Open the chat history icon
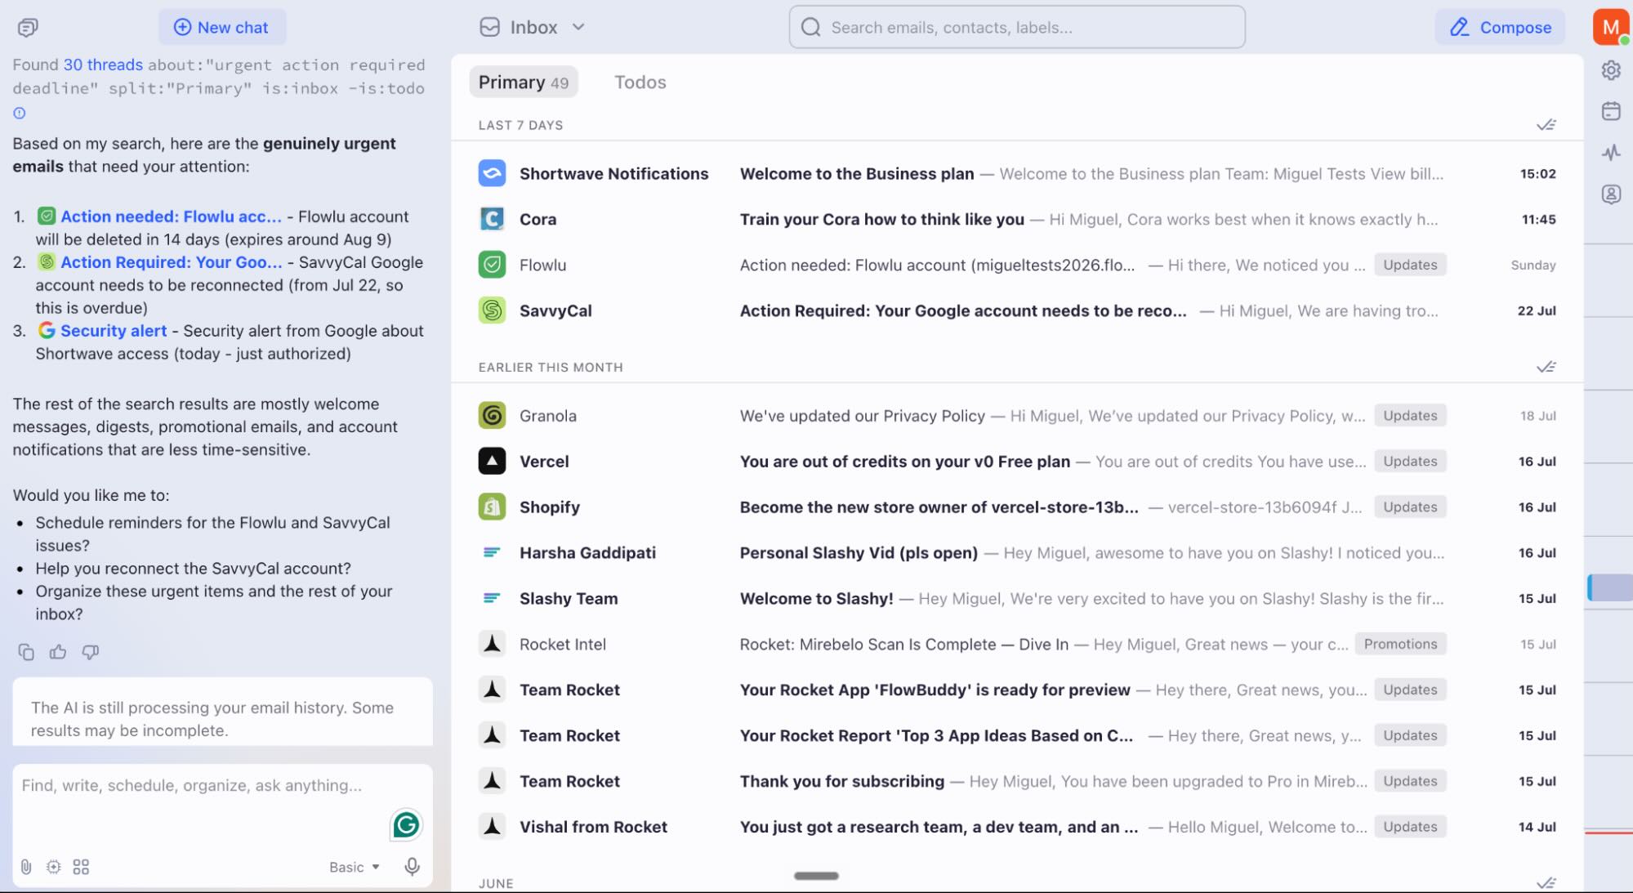The height and width of the screenshot is (893, 1633). (x=27, y=28)
